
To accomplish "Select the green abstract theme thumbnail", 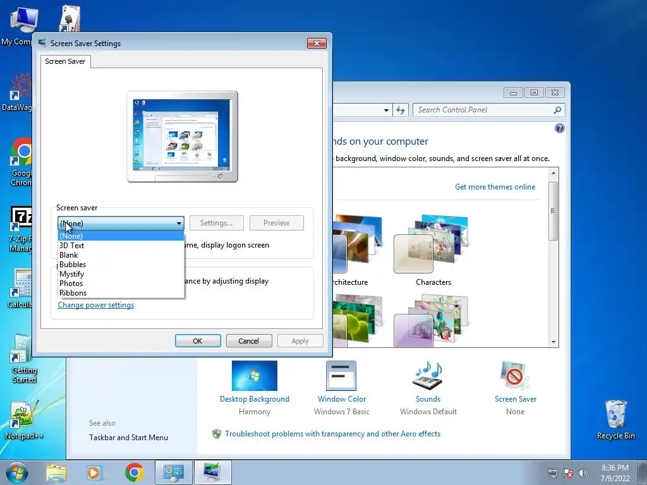I will coord(358,321).
